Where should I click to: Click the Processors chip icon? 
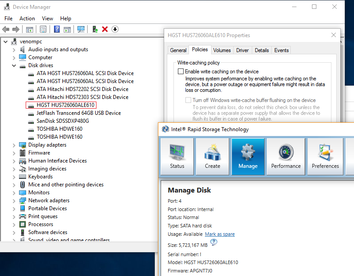23,224
